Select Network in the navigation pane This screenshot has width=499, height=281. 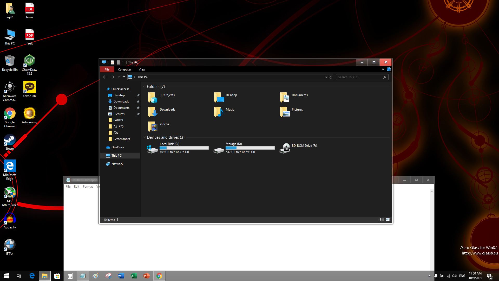117,164
